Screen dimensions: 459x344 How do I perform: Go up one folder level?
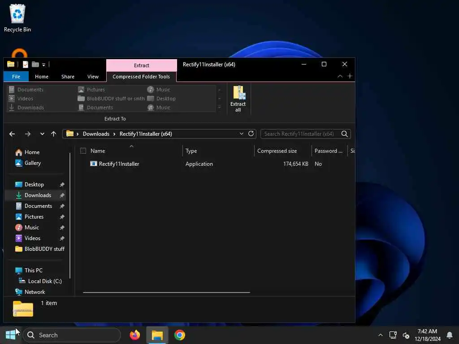pyautogui.click(x=54, y=134)
